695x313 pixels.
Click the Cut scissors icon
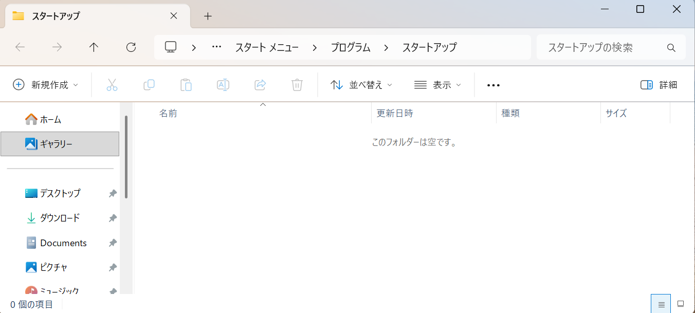[112, 85]
